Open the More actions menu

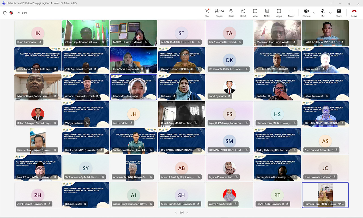click(x=291, y=12)
